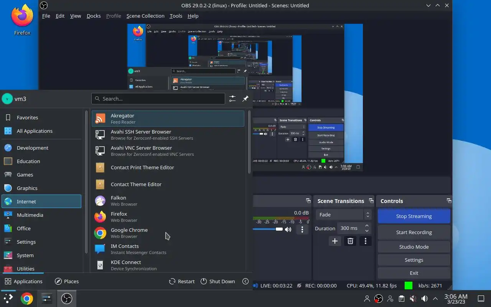Screen dimensions: 491x307
Task: Launch Google Chrome from the app list
Action: 168,233
